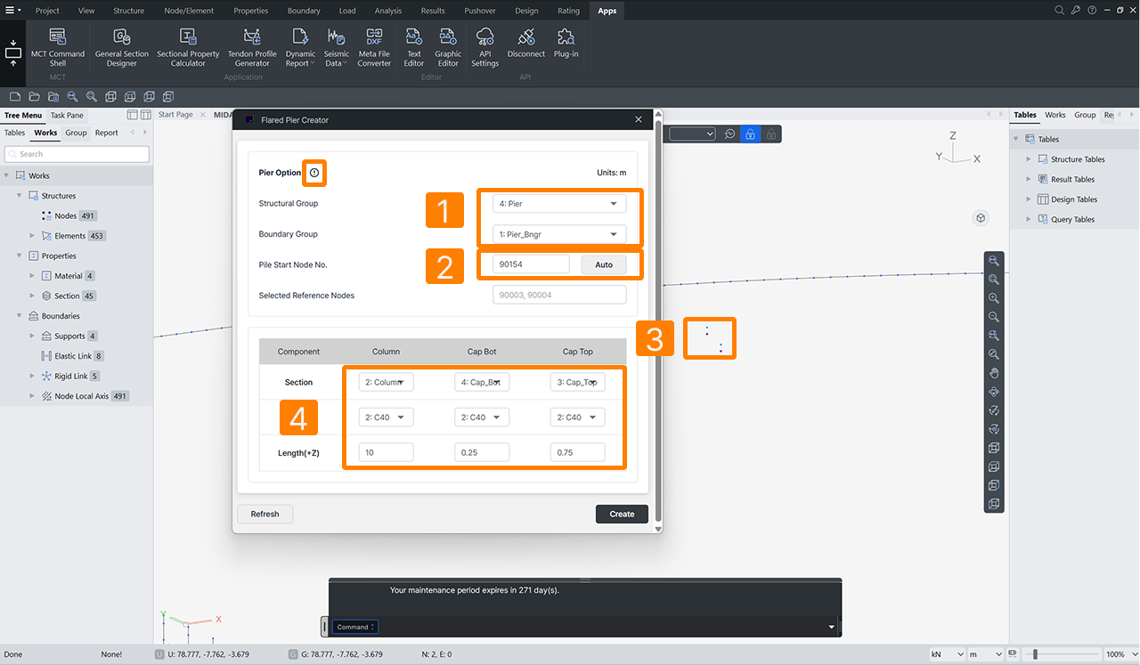
Task: Expand the Elements tree node
Action: (33, 236)
